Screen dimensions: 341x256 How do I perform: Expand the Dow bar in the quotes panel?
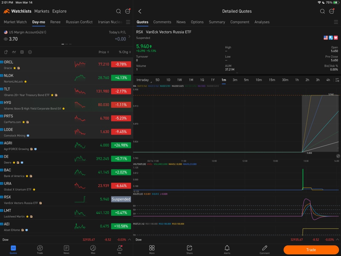(338, 239)
